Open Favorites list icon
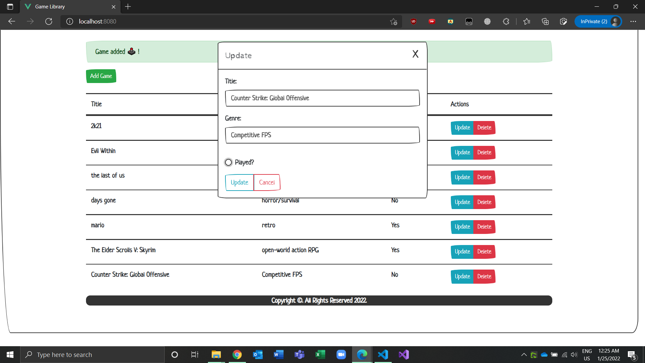 (x=526, y=22)
